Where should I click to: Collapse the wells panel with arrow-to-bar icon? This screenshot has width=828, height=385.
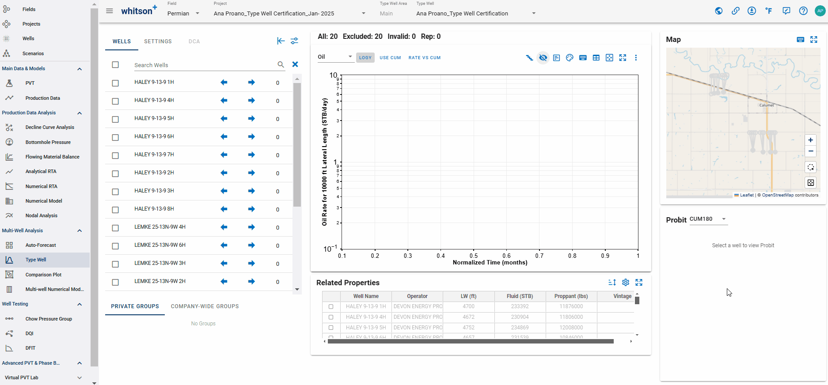pyautogui.click(x=281, y=41)
